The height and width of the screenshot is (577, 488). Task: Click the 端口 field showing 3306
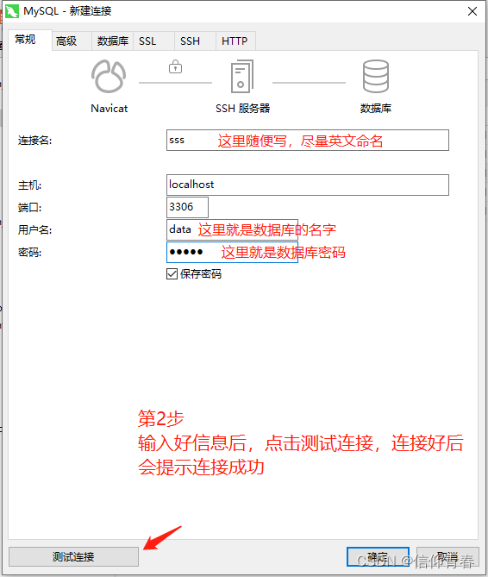coord(188,207)
